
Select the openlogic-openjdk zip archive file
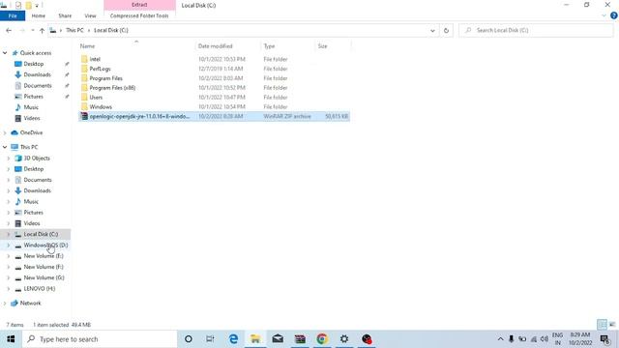(215, 116)
